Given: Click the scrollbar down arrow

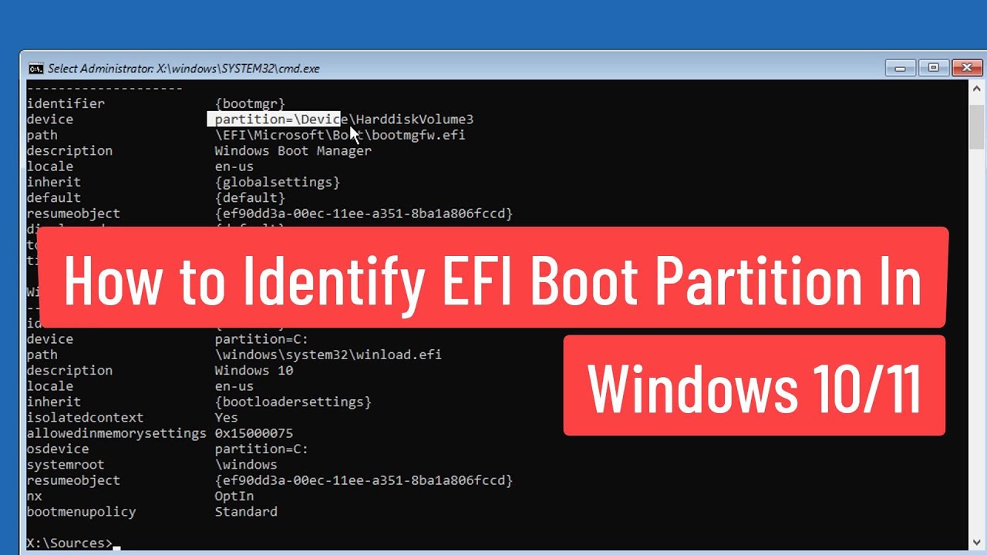Looking at the screenshot, I should [976, 541].
